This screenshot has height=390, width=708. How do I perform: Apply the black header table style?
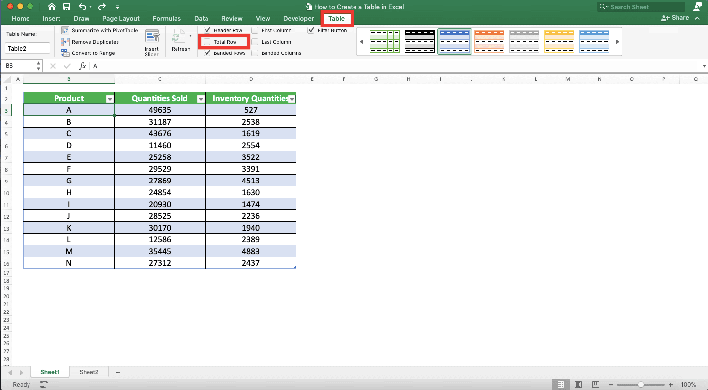coord(419,42)
